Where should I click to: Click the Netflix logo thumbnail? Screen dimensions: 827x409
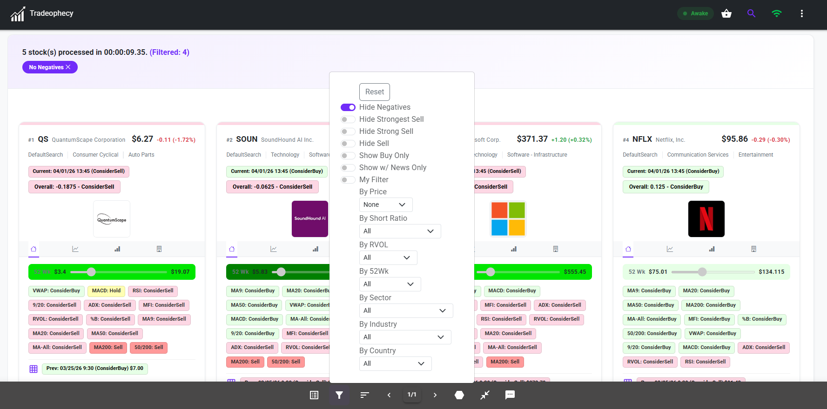(706, 219)
